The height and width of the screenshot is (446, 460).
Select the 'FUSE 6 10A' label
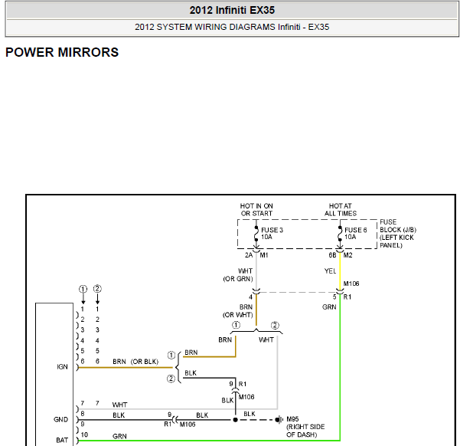click(x=356, y=233)
